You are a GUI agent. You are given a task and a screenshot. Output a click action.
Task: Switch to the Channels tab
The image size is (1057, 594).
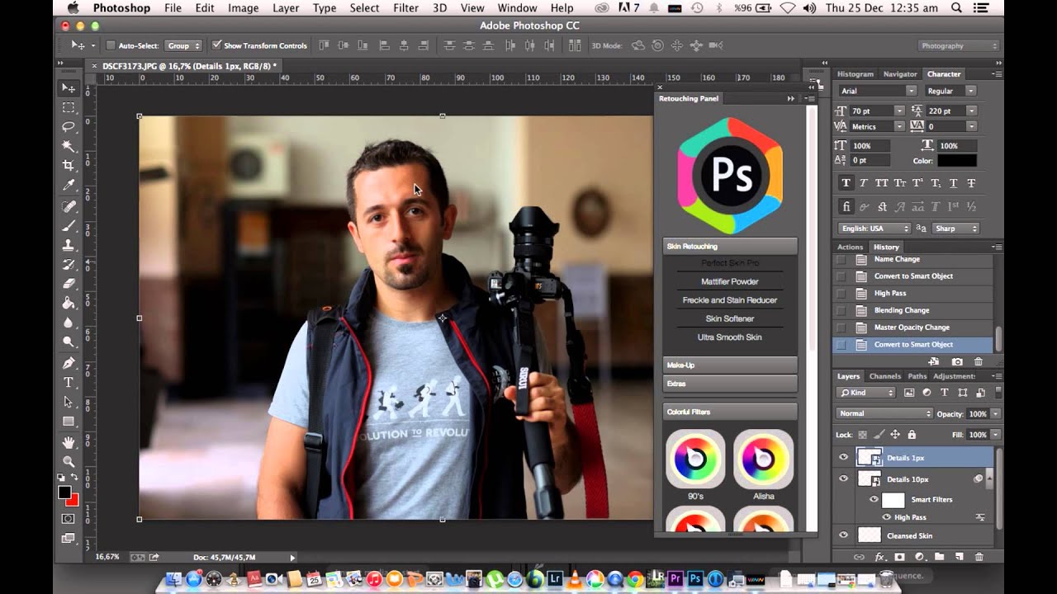884,376
